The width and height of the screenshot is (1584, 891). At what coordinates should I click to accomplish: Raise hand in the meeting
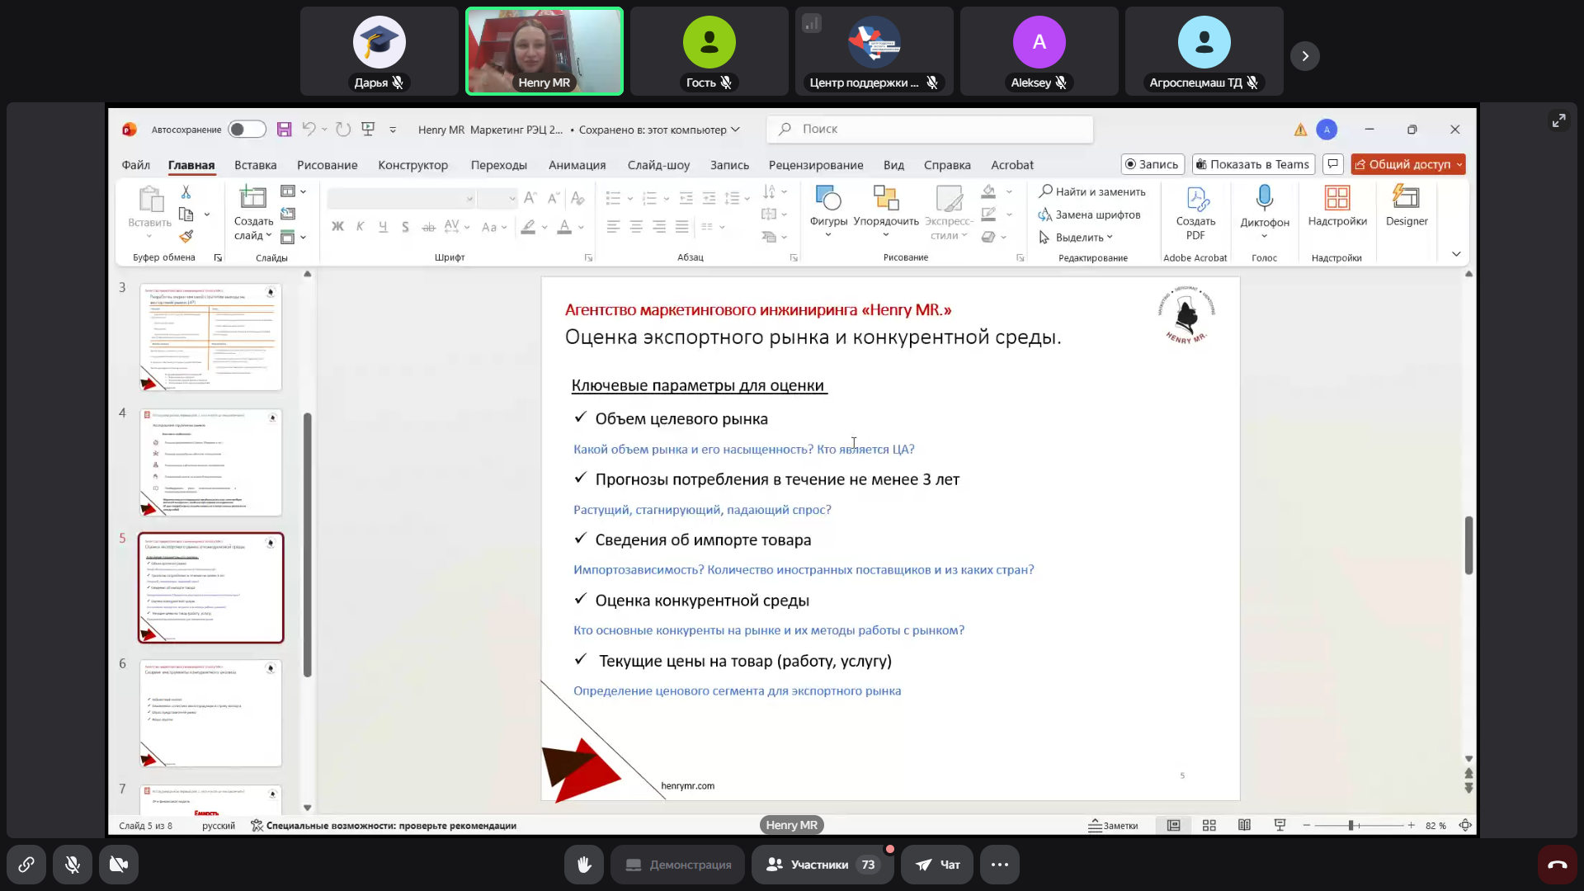point(584,865)
